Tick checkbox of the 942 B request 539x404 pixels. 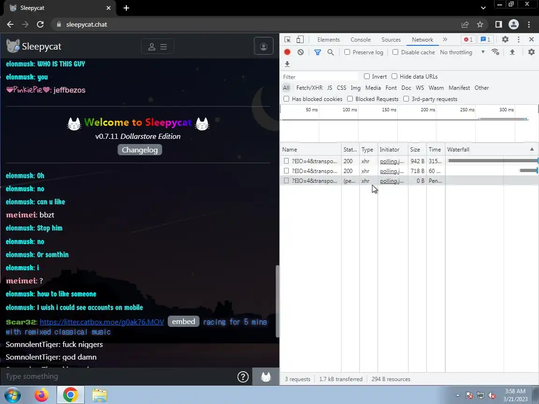click(x=286, y=161)
